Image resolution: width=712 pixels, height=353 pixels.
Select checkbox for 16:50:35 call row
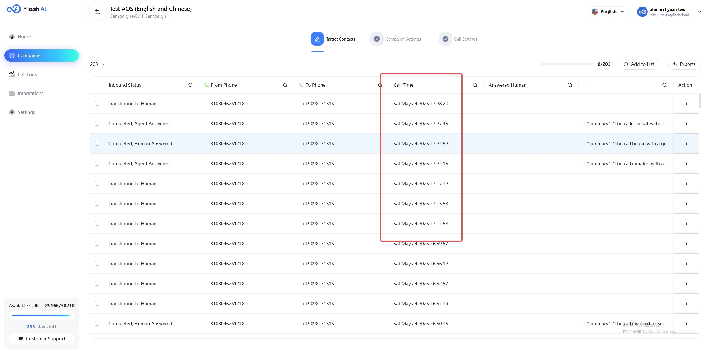pos(97,323)
